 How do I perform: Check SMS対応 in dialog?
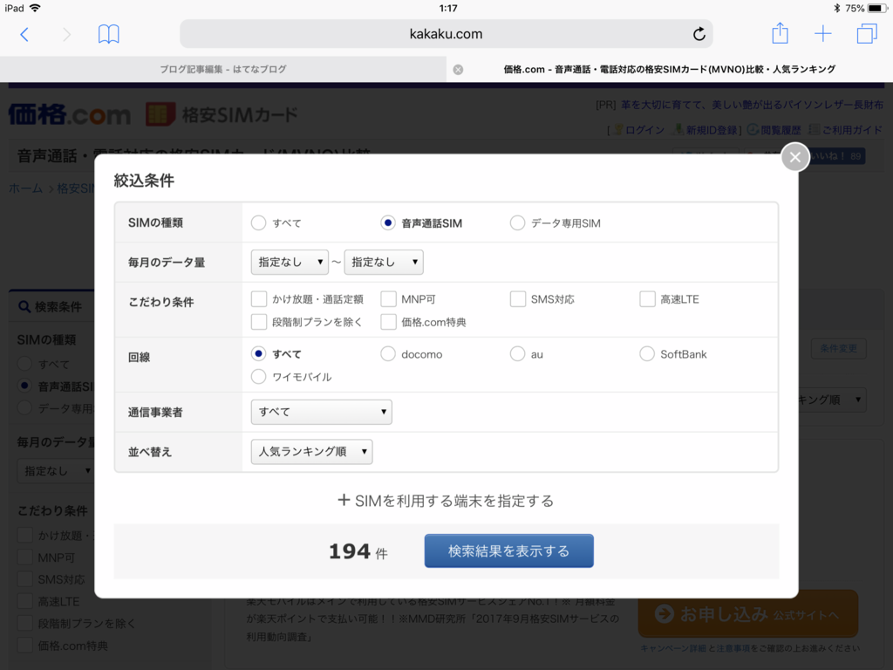(x=518, y=299)
